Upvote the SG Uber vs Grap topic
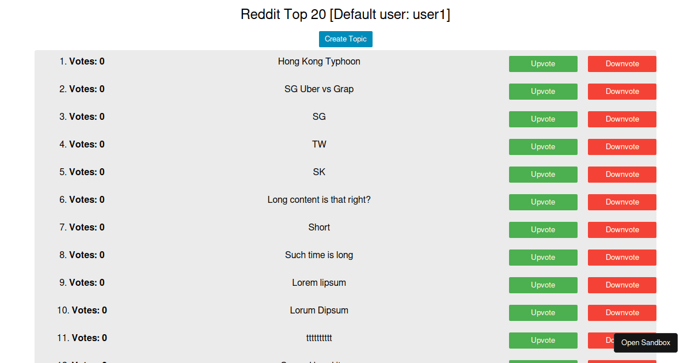Screen dimensions: 691x363 pos(543,92)
